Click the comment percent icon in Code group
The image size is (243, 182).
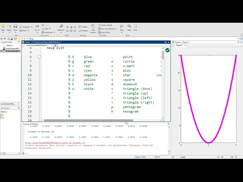(x=68, y=27)
